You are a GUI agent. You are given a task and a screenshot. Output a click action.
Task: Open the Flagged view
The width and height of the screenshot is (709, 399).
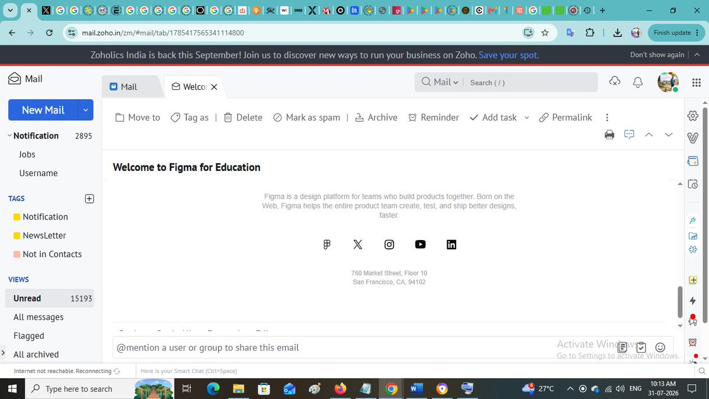point(29,336)
